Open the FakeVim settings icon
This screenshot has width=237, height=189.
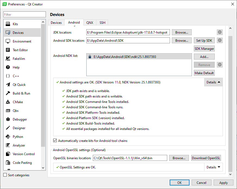8,59
